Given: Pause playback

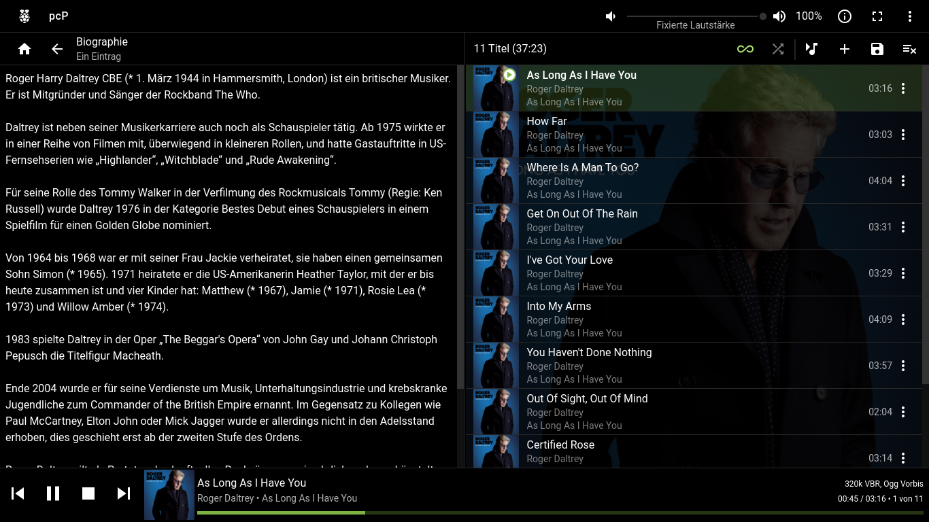Looking at the screenshot, I should [53, 493].
